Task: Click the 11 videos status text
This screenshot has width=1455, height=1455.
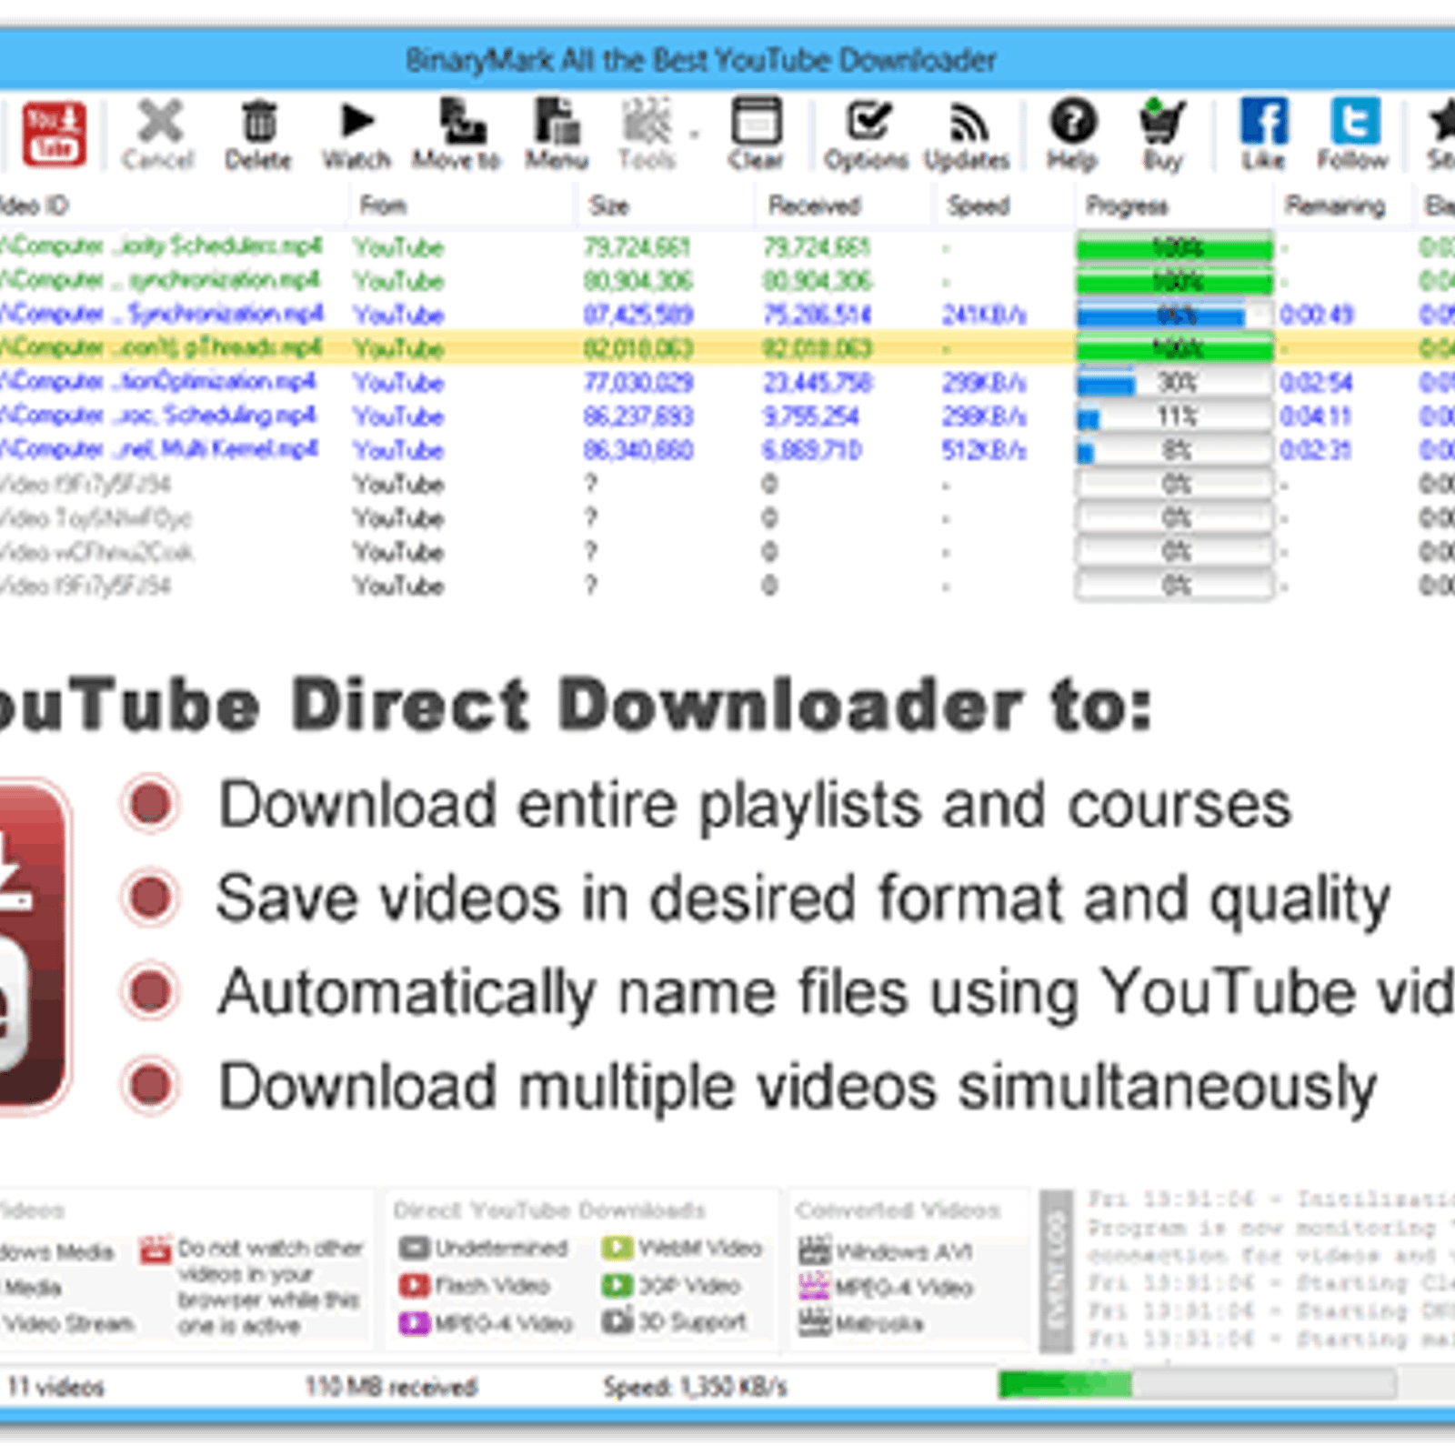Action: pyautogui.click(x=56, y=1387)
